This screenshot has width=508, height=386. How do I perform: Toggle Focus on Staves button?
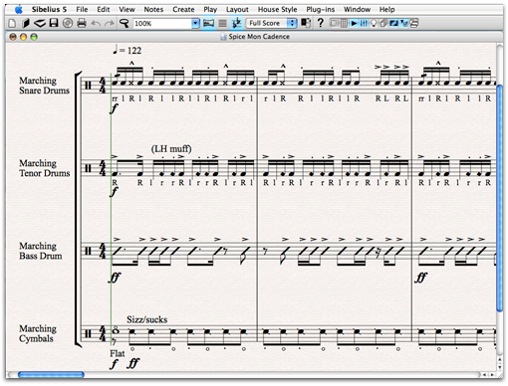coord(222,23)
